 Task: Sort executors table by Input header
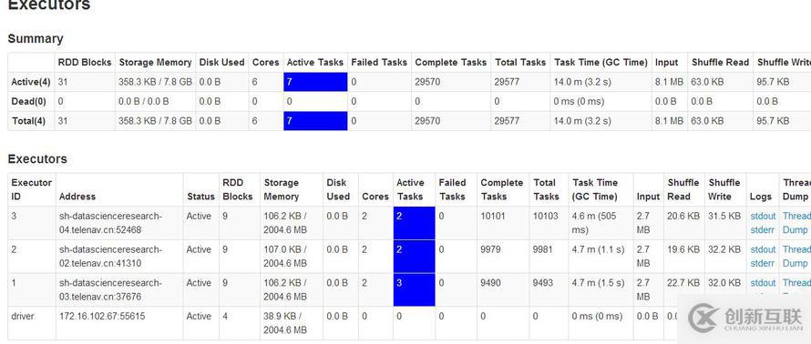(x=648, y=197)
